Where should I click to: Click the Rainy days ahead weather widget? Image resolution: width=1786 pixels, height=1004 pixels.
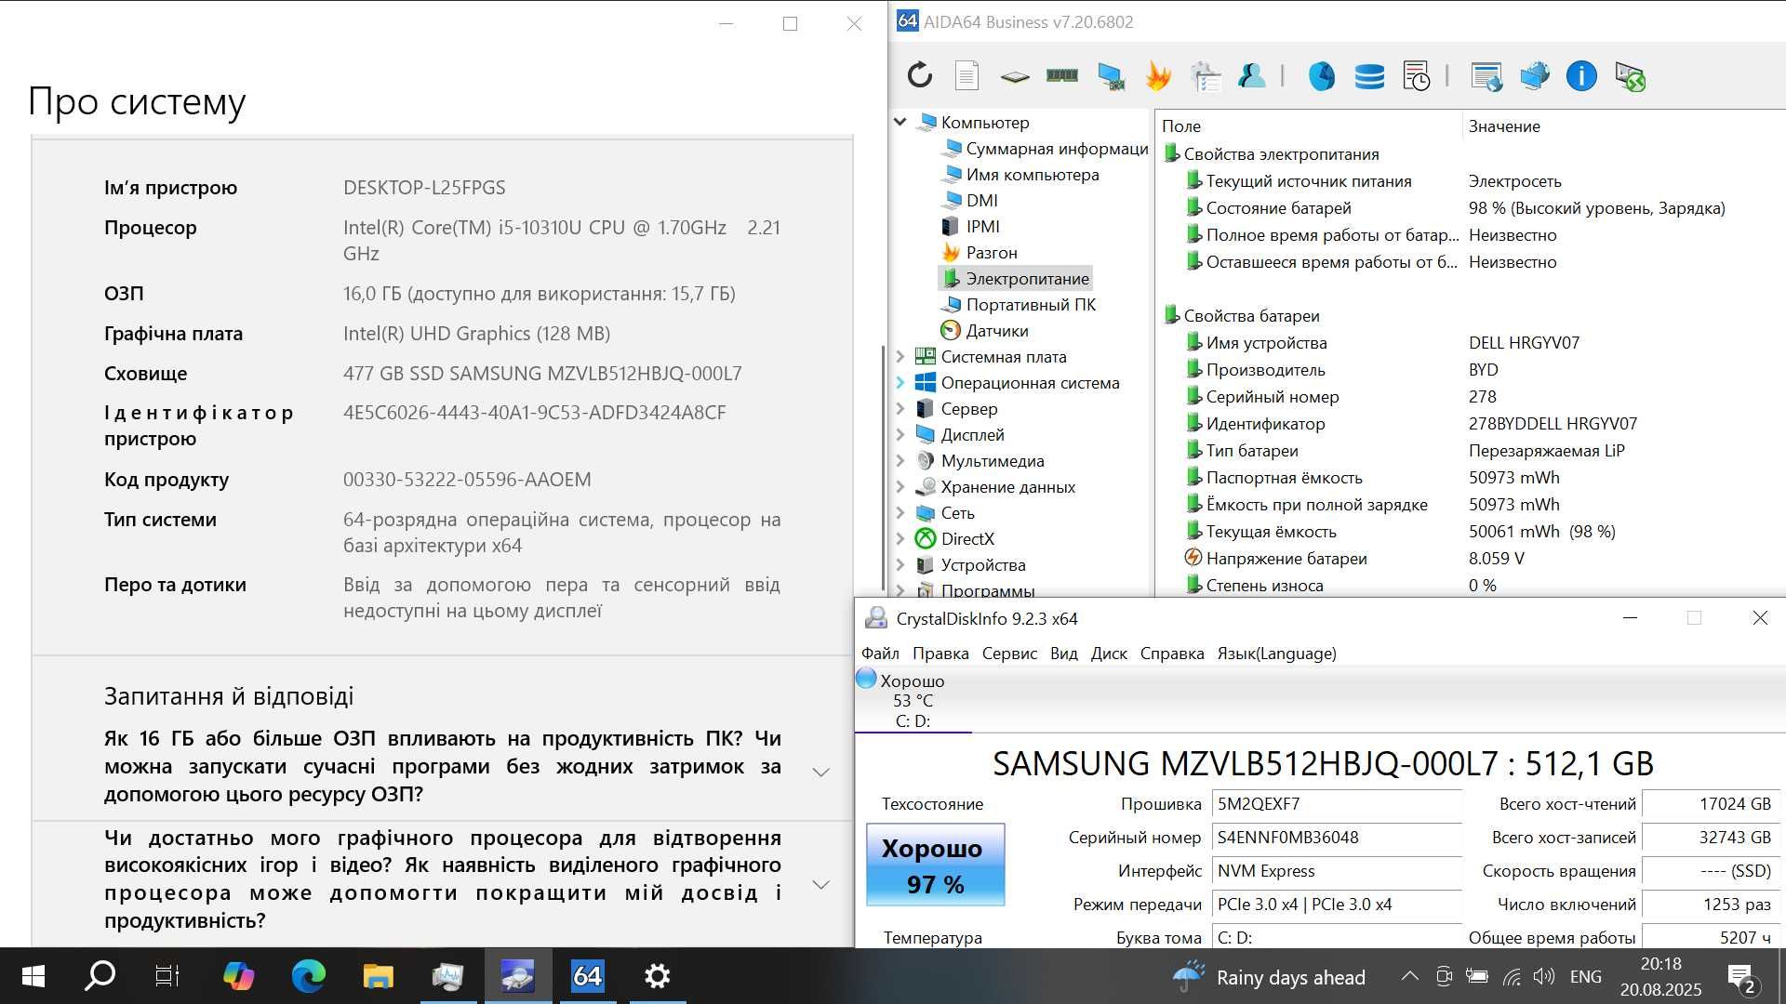[1269, 977]
